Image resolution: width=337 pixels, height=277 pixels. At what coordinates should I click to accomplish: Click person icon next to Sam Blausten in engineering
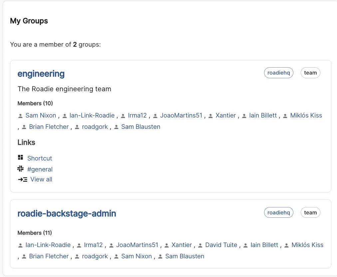click(116, 127)
